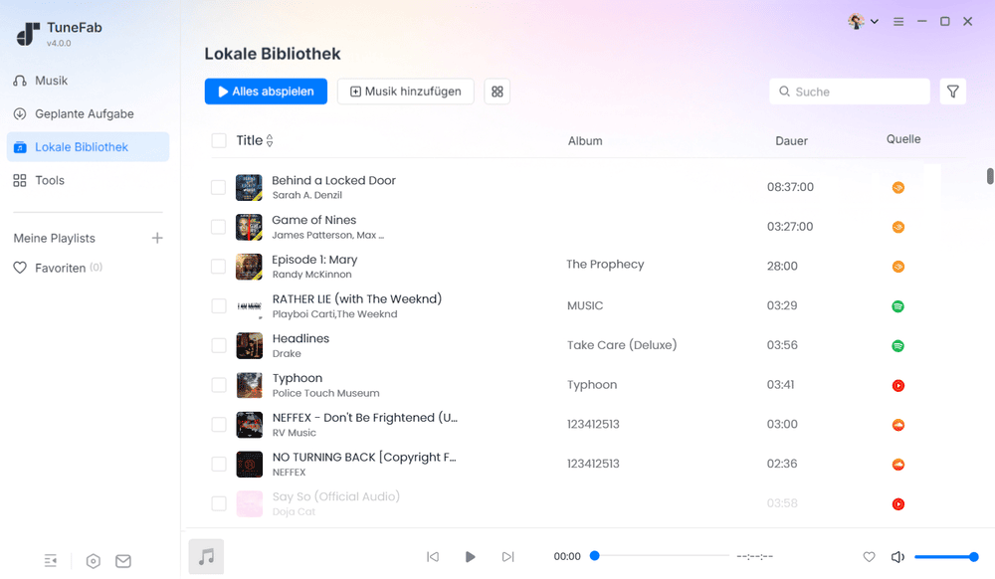Image resolution: width=995 pixels, height=579 pixels.
Task: Select the Headlines track checkbox
Action: click(219, 345)
